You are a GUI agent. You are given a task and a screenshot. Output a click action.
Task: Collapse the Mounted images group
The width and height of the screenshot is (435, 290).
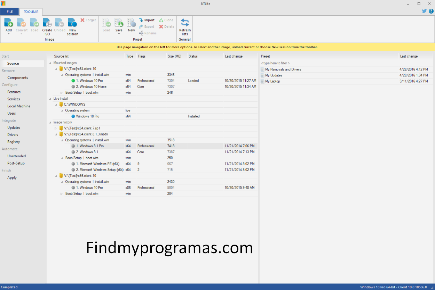[x=50, y=63]
